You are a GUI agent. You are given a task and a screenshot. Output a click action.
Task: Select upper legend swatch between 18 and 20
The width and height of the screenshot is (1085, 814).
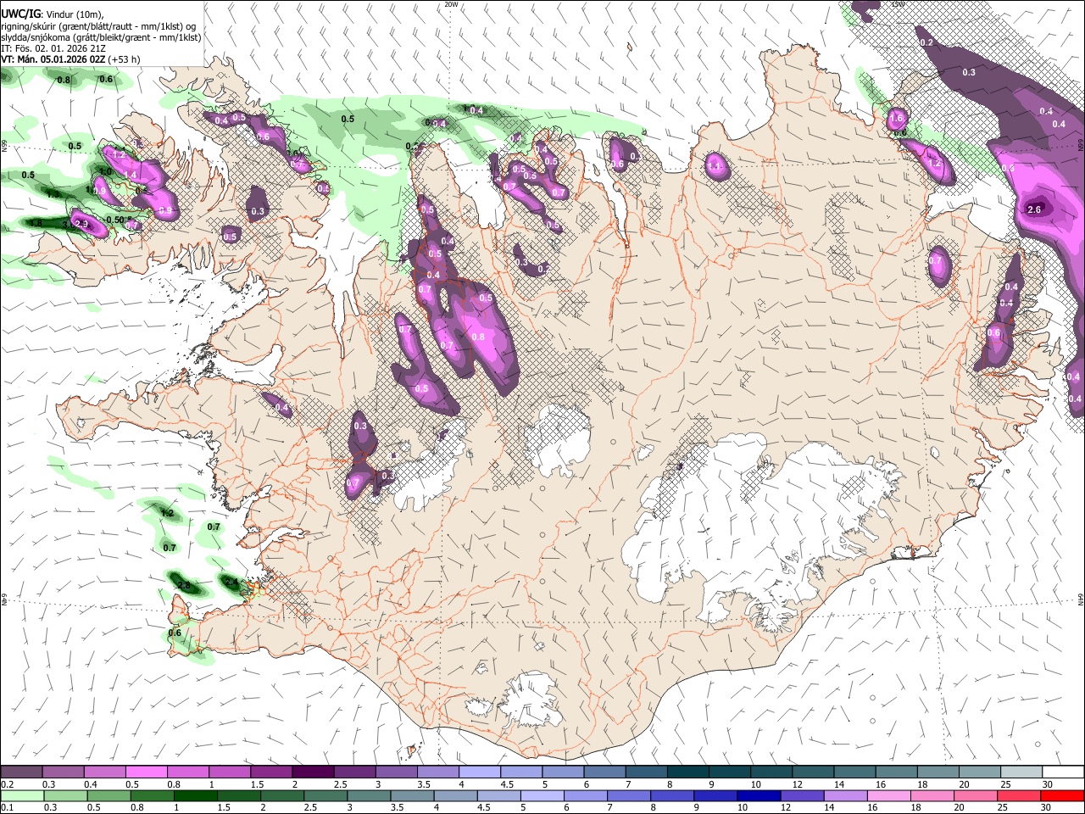[938, 772]
